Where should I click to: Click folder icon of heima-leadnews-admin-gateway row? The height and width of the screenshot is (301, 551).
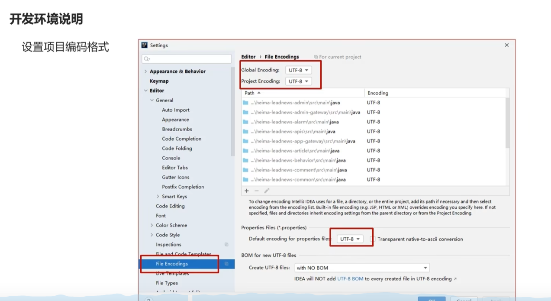pos(245,112)
